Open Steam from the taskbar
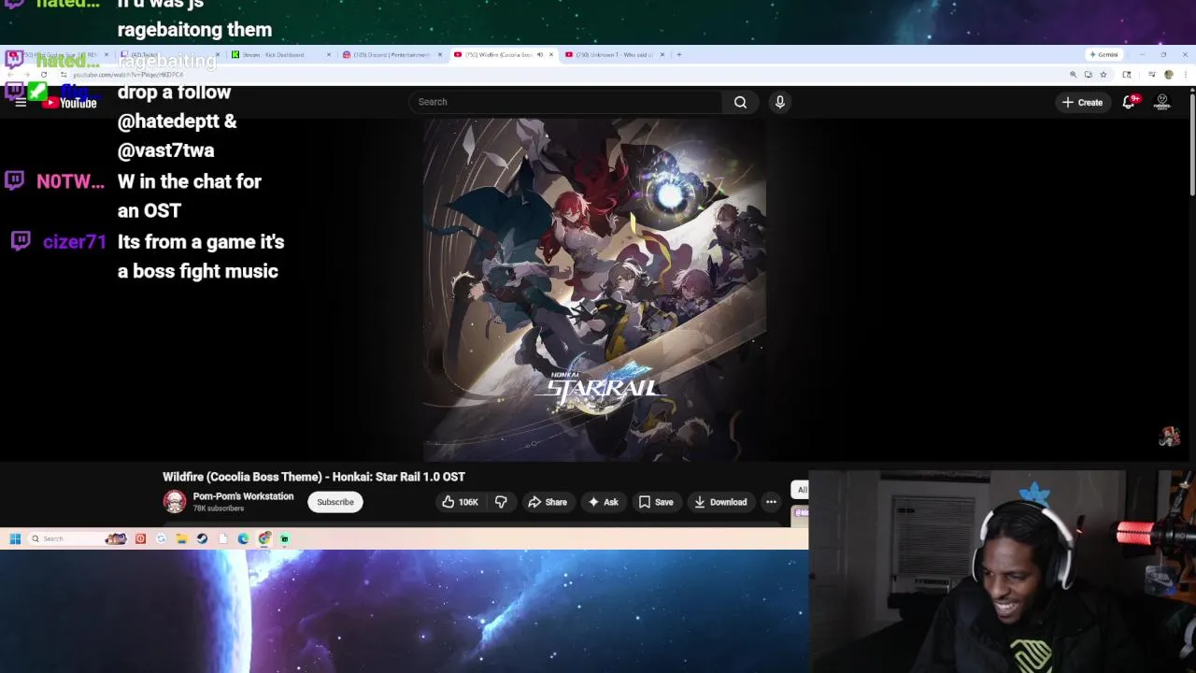This screenshot has height=673, width=1196. click(x=202, y=538)
